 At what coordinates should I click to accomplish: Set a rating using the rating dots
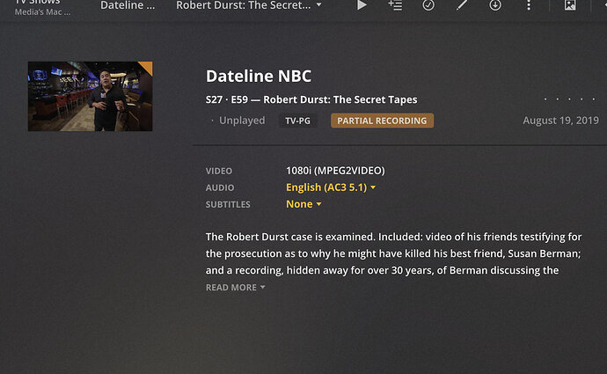569,99
